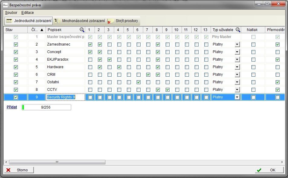Viewport: 288px width, 178px height.
Task: Open user type dropdown for Ostatni row
Action: pyautogui.click(x=237, y=82)
